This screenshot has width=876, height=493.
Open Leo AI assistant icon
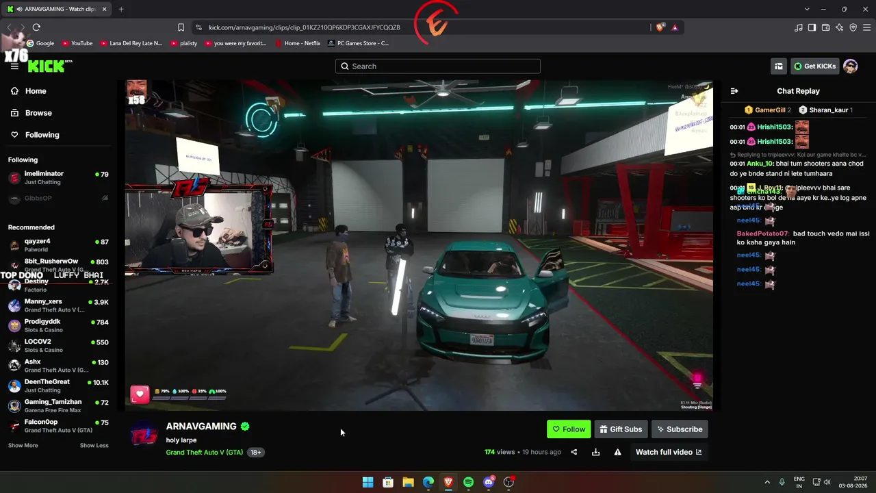pyautogui.click(x=840, y=27)
